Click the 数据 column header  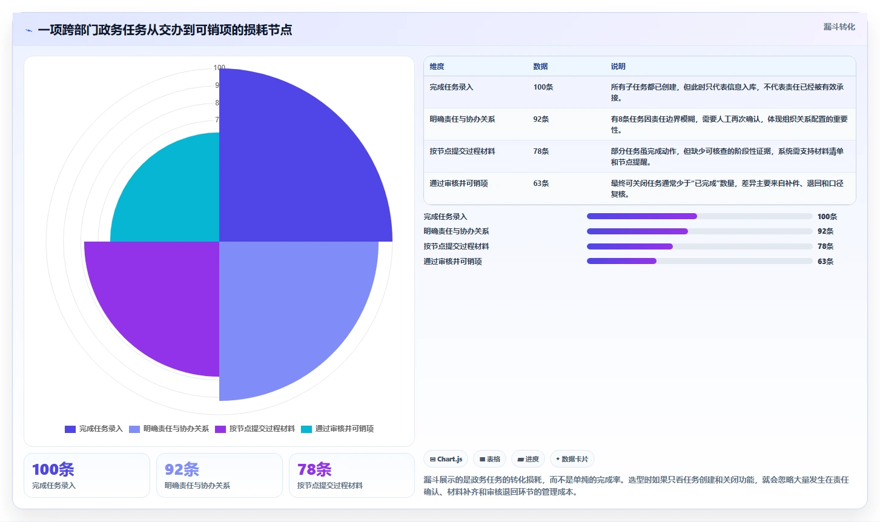click(x=540, y=67)
